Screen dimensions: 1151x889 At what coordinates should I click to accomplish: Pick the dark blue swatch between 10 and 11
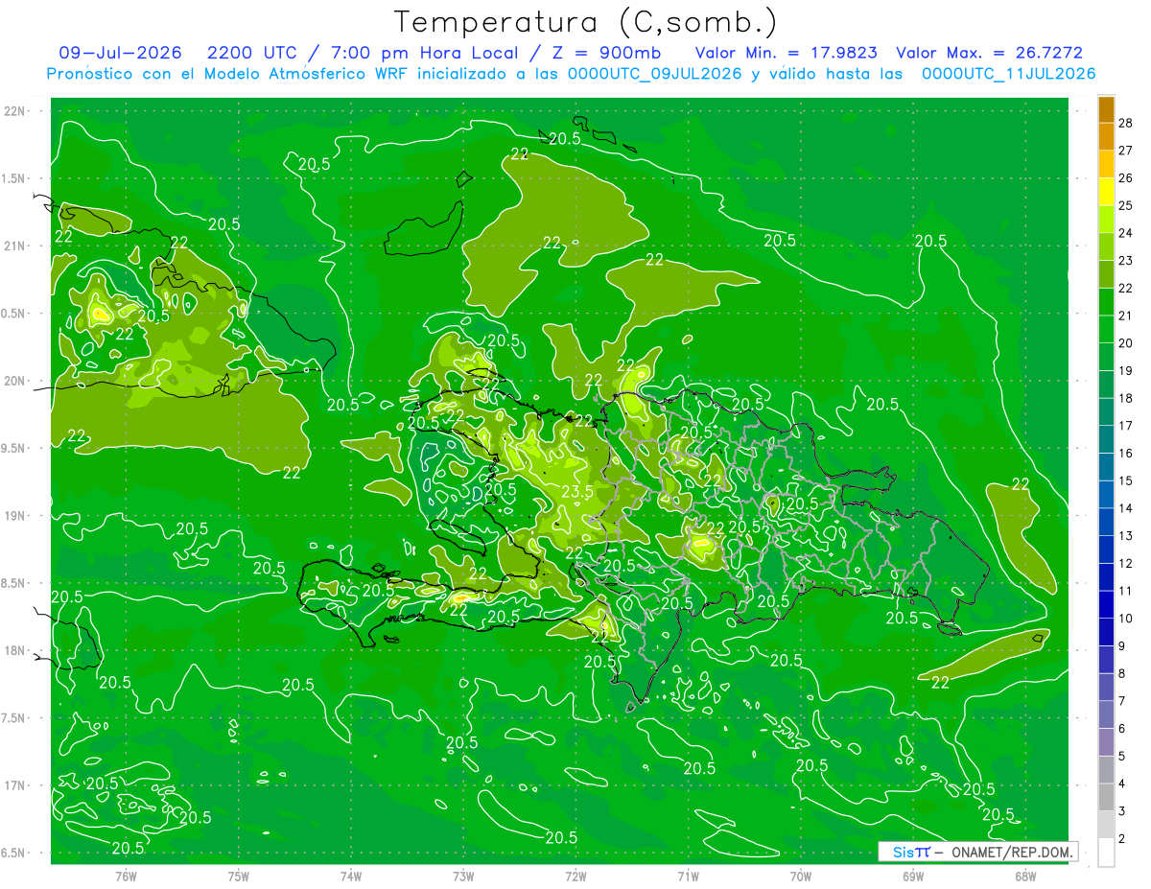pos(1106,604)
